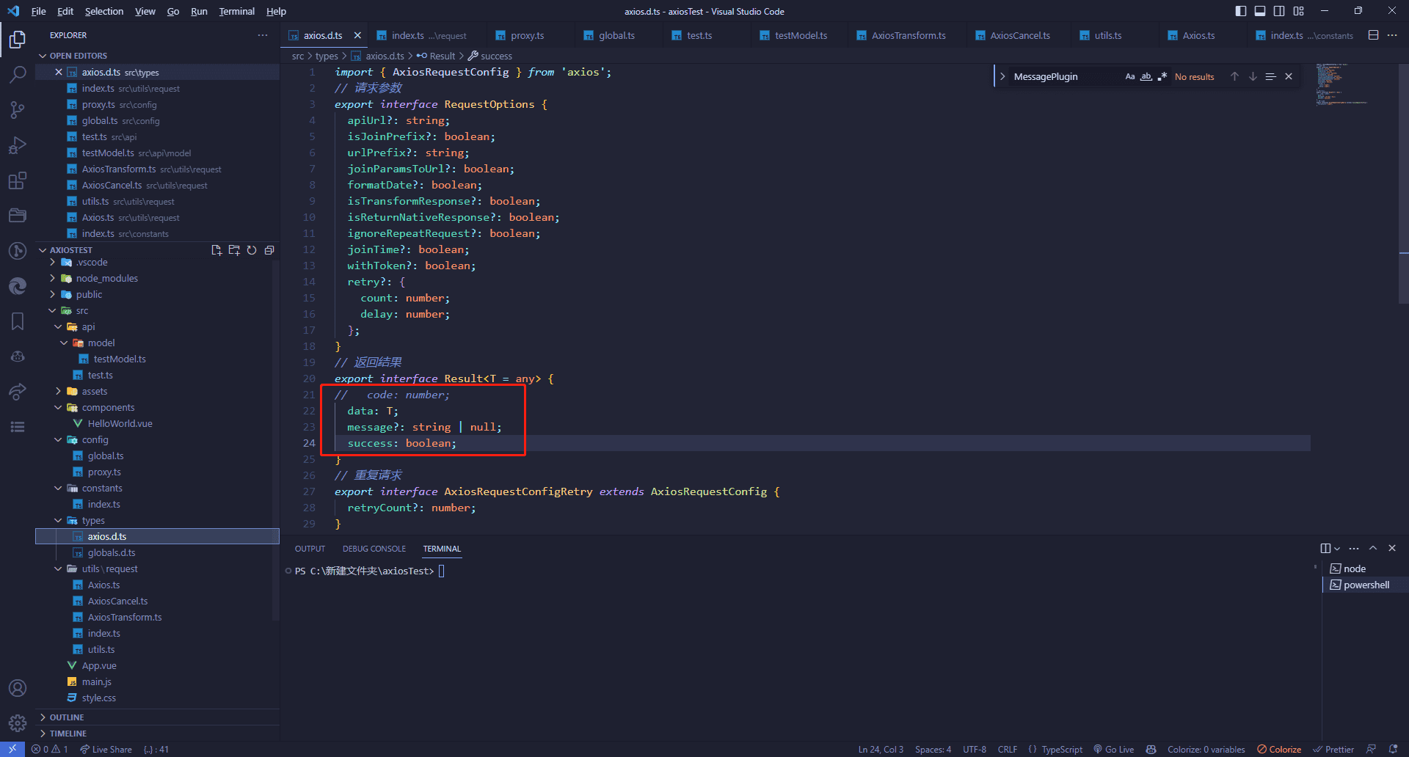Toggle the bottom panel layout button
1409x757 pixels.
tap(1260, 11)
